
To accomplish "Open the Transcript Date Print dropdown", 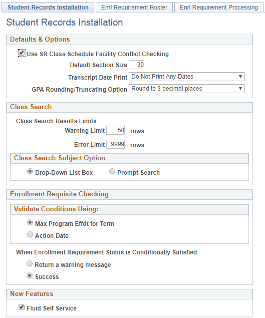I will pyautogui.click(x=187, y=77).
